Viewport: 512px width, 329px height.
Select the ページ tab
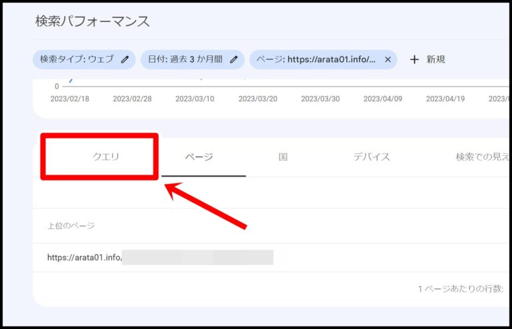(x=199, y=157)
